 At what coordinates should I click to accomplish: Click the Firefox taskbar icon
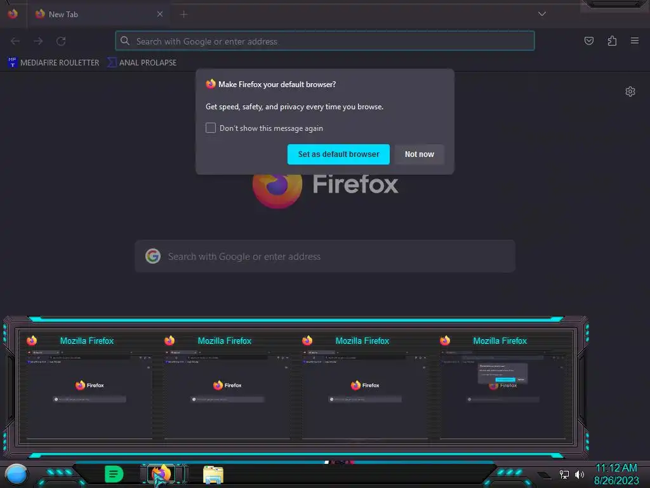162,474
